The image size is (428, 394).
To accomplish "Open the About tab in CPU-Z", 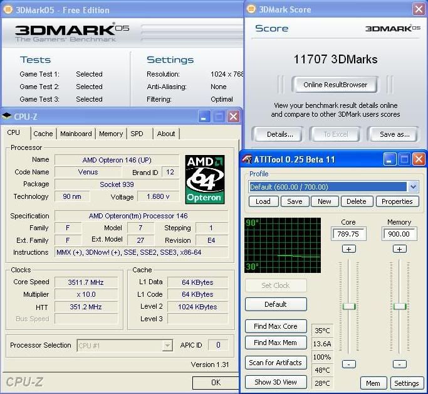I will (x=166, y=134).
